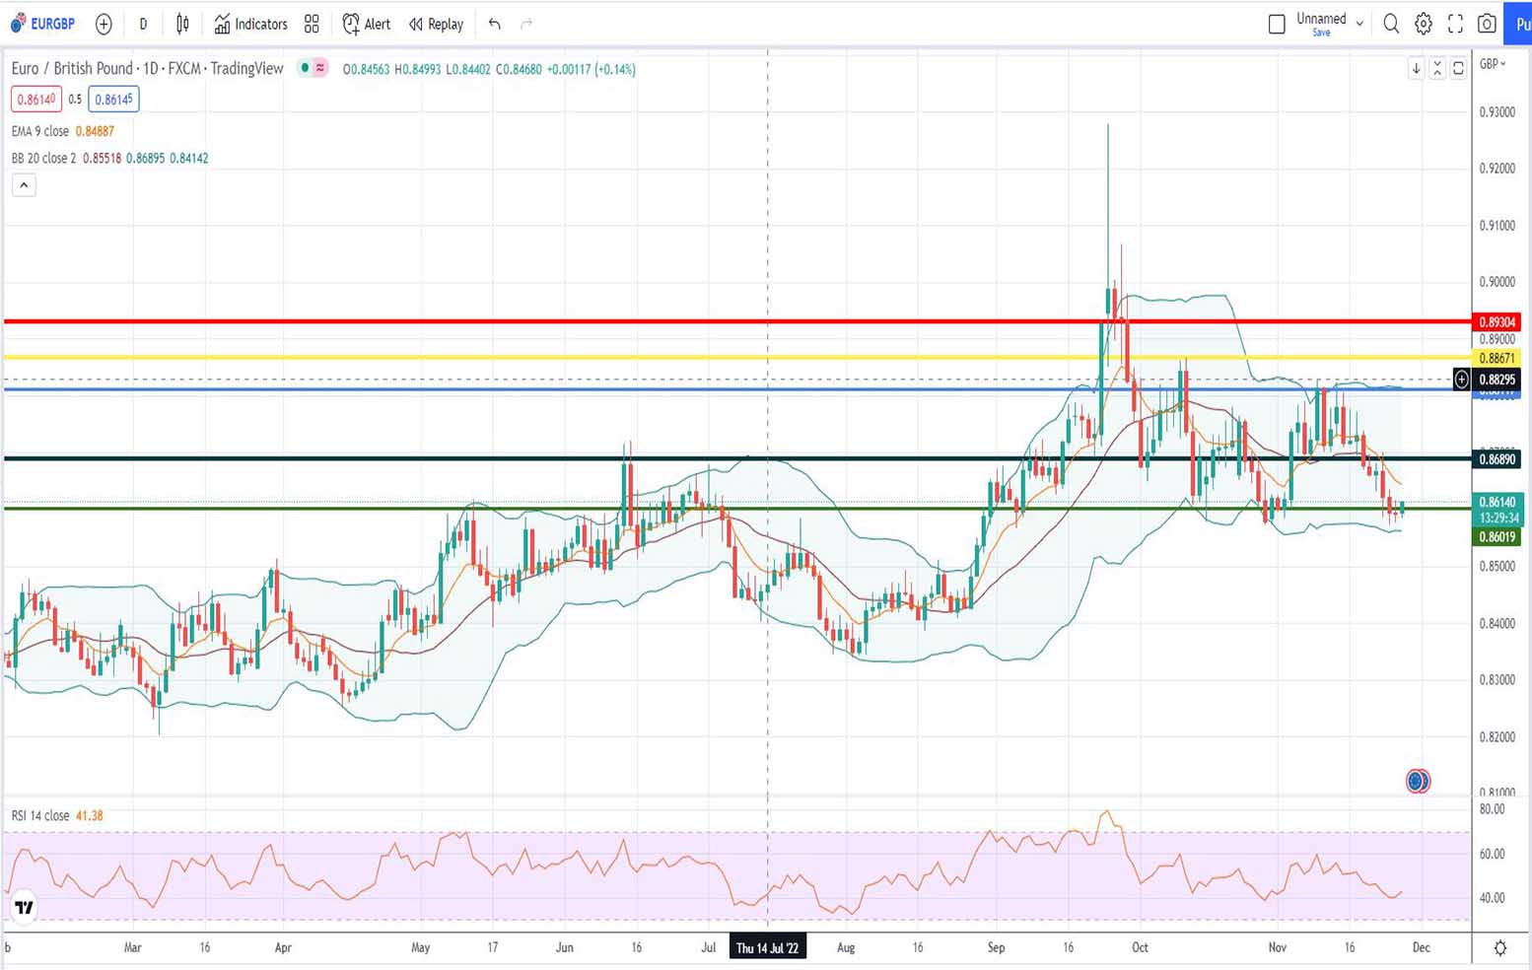Click the empty layout checkbox near Unnamed
This screenshot has height=970, width=1532.
coord(1277,23)
